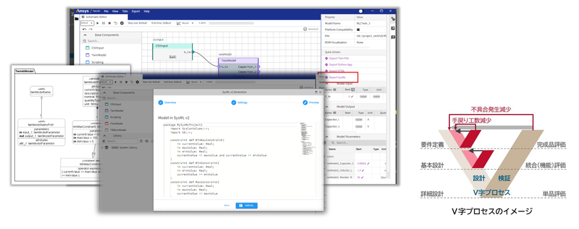Click the CSVInput block on canvas

[x=173, y=51]
